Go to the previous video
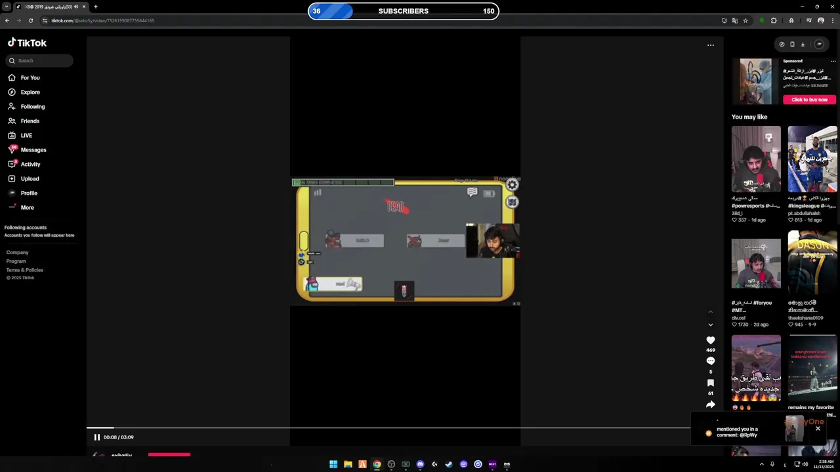This screenshot has width=840, height=472. pos(710,312)
